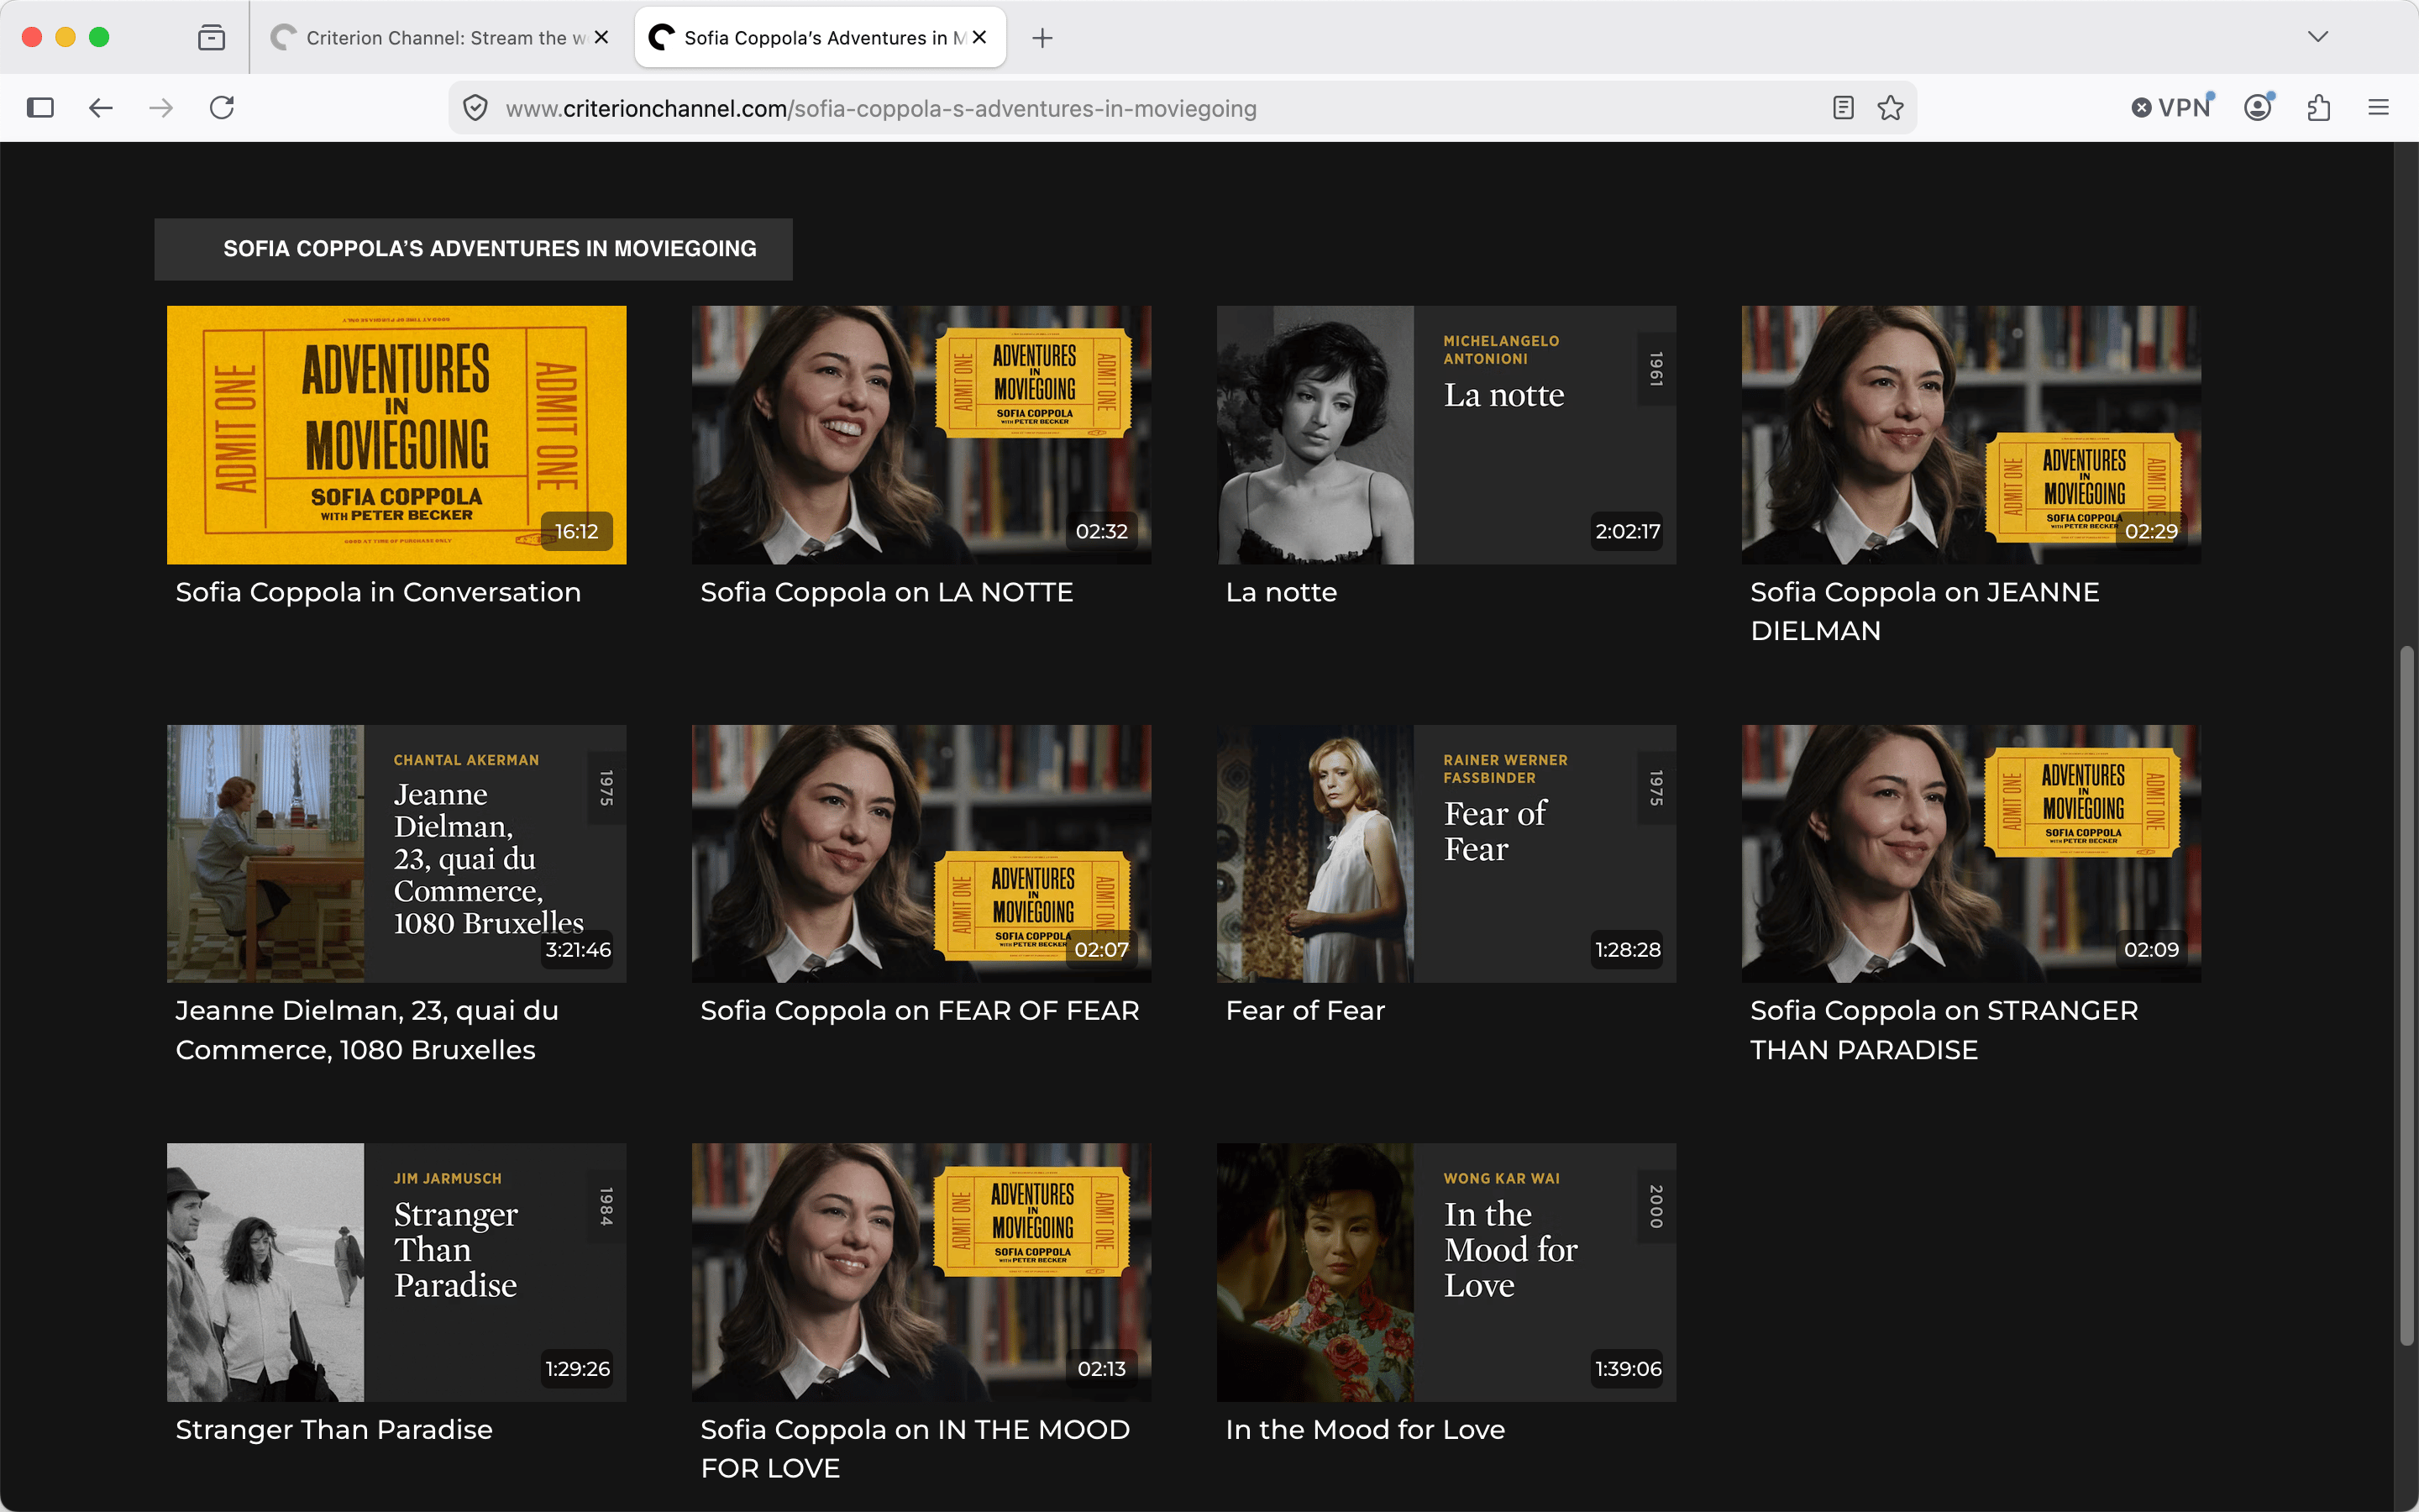The image size is (2419, 1512).
Task: Open the recent browsing tab overview icon
Action: point(211,38)
